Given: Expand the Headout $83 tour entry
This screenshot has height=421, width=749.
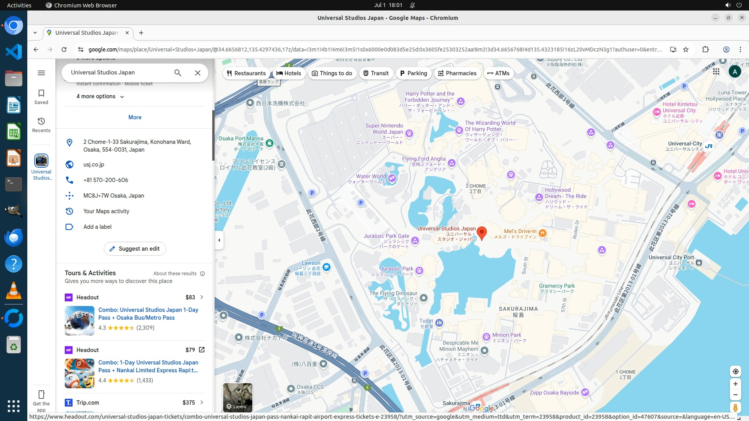Looking at the screenshot, I should (202, 297).
